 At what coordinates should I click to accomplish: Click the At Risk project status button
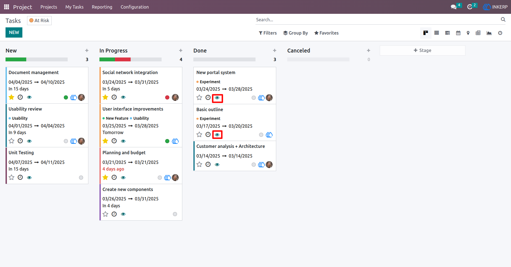pyautogui.click(x=39, y=20)
